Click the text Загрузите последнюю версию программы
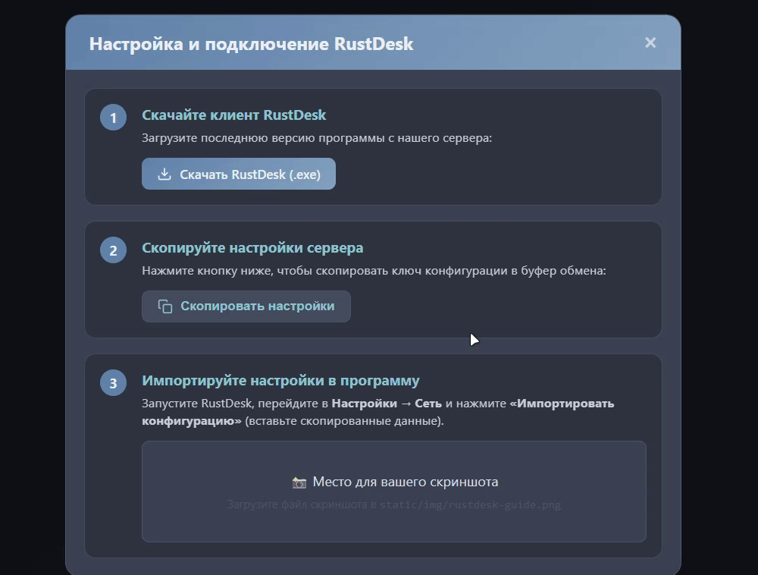 (x=264, y=138)
